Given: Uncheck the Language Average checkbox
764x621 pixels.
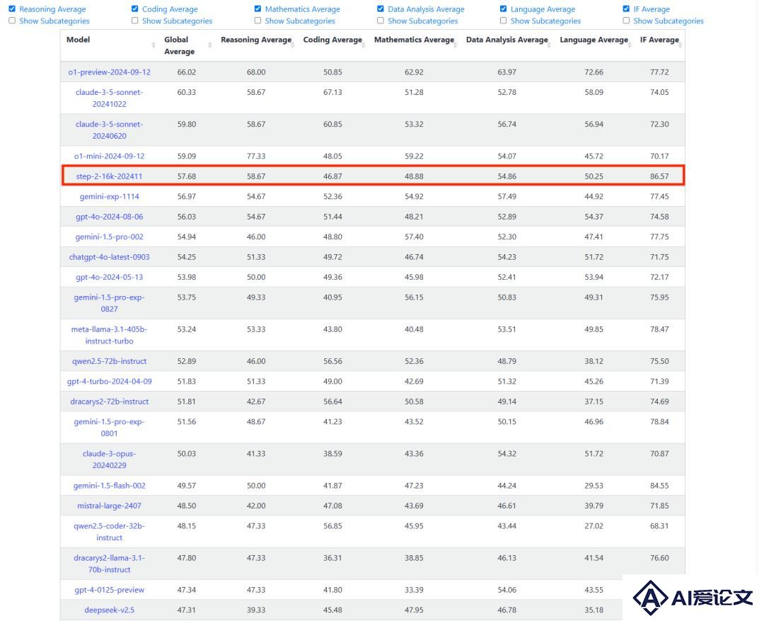Looking at the screenshot, I should (x=504, y=8).
